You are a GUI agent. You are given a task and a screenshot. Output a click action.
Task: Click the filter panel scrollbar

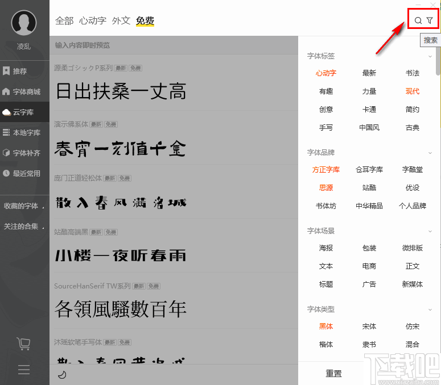438,62
